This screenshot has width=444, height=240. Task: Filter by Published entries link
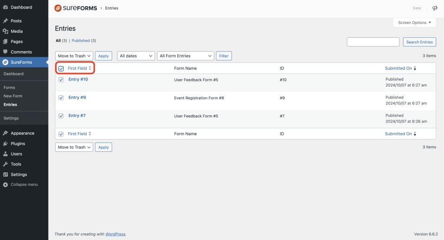pos(81,41)
